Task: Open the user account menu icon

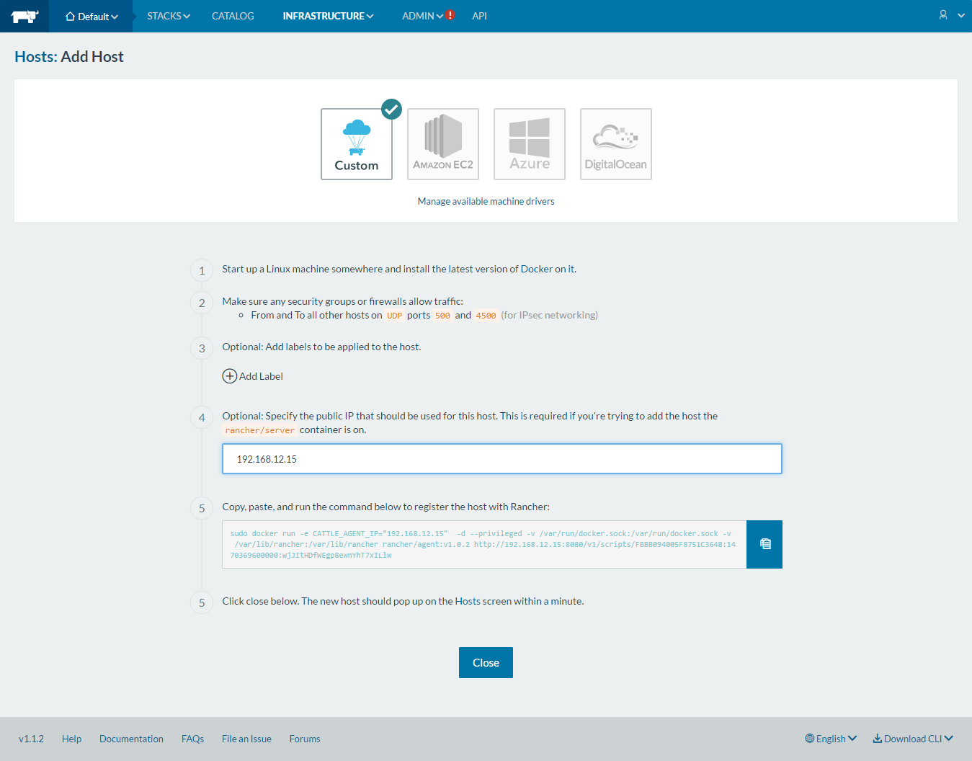Action: (943, 15)
